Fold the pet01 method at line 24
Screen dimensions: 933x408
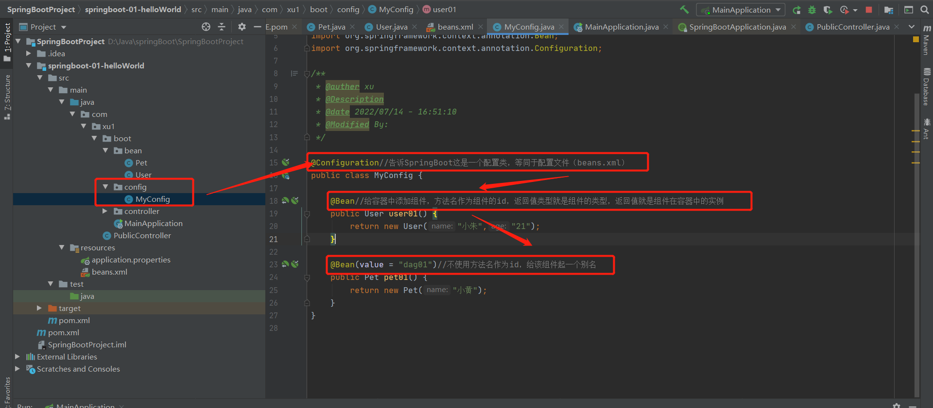pyautogui.click(x=307, y=277)
